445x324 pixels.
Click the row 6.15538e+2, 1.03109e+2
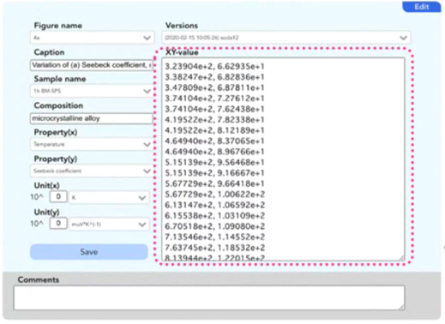[215, 216]
